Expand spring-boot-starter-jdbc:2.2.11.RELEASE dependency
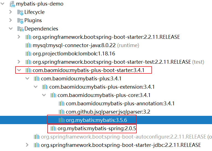This screenshot has height=151, width=212. tap(27, 145)
